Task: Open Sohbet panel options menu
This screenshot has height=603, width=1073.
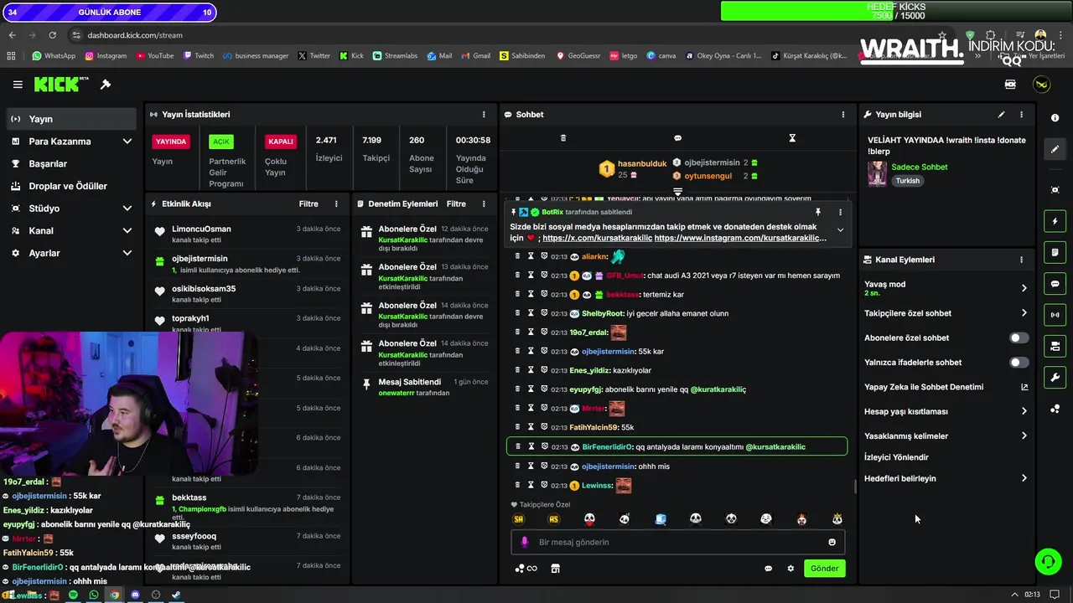Action: point(843,115)
